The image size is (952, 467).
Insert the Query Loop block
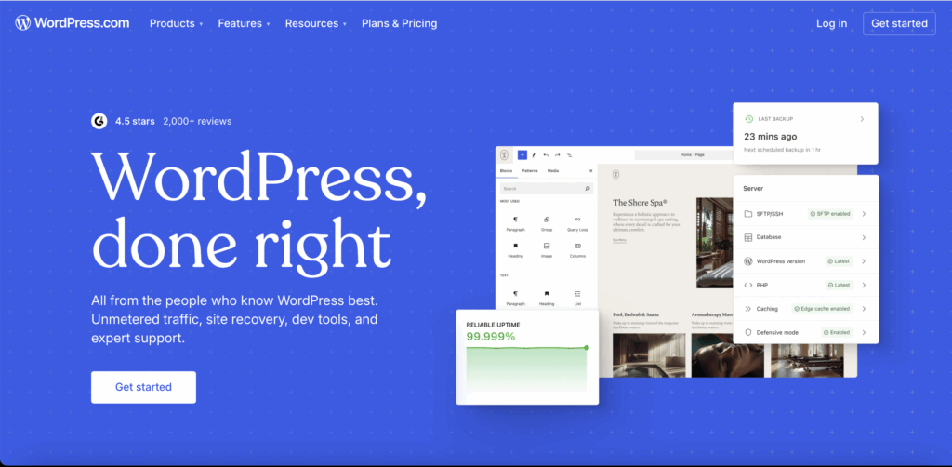[577, 223]
